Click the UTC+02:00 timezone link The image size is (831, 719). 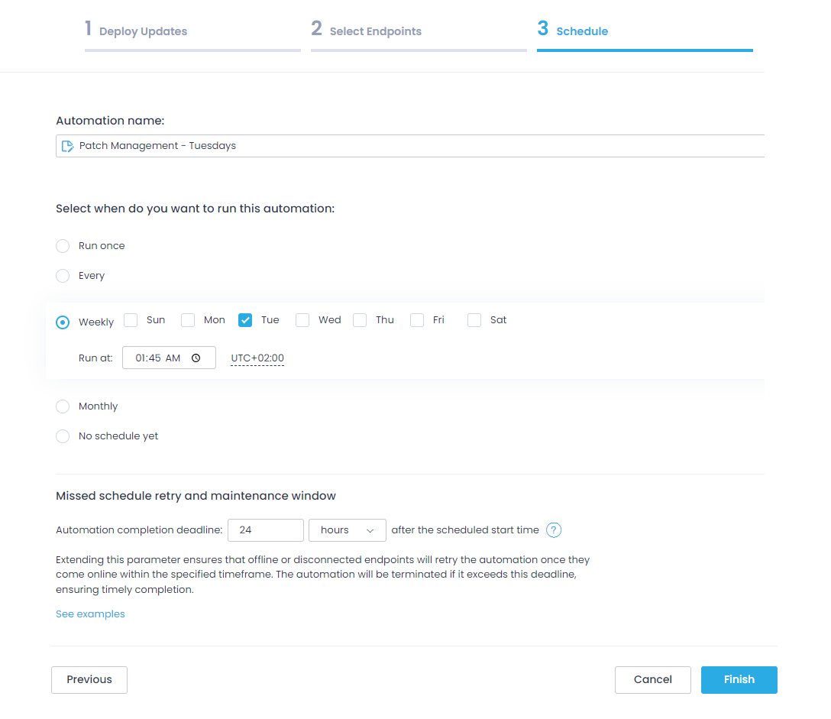[257, 358]
